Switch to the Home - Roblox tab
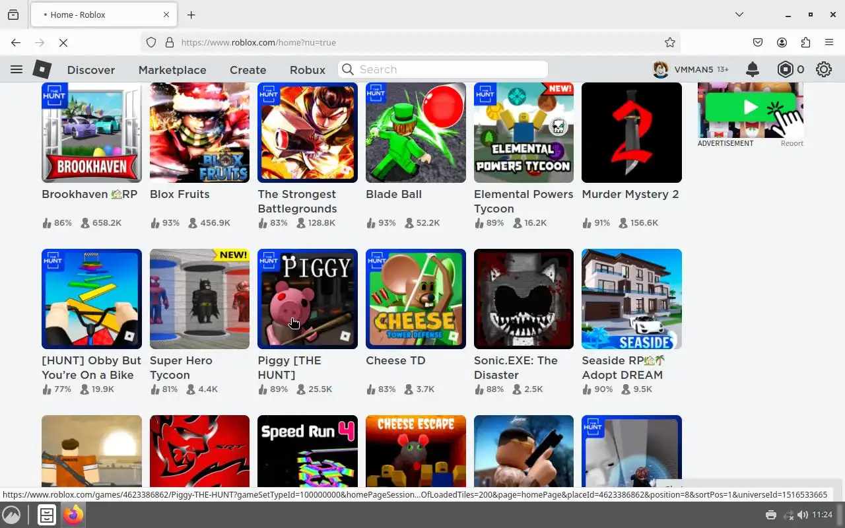 pyautogui.click(x=103, y=15)
